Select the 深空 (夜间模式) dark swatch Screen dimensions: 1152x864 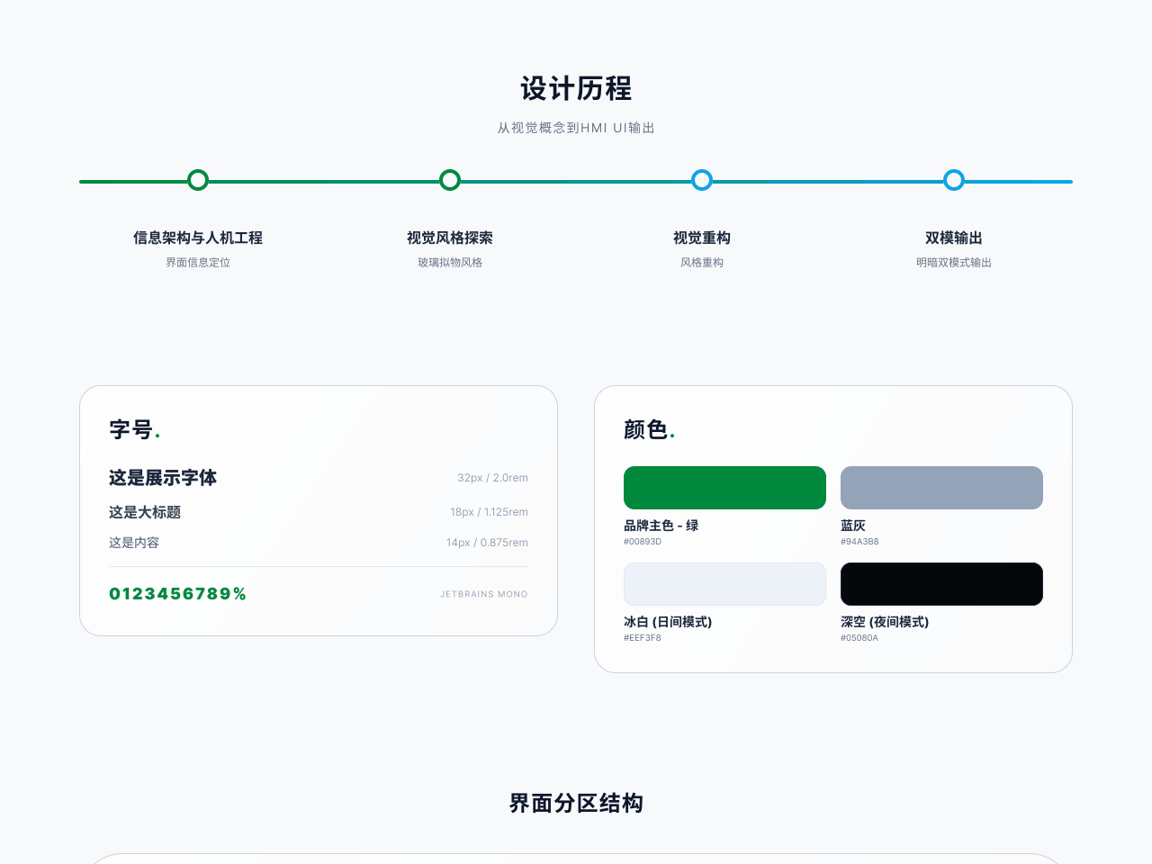[941, 584]
